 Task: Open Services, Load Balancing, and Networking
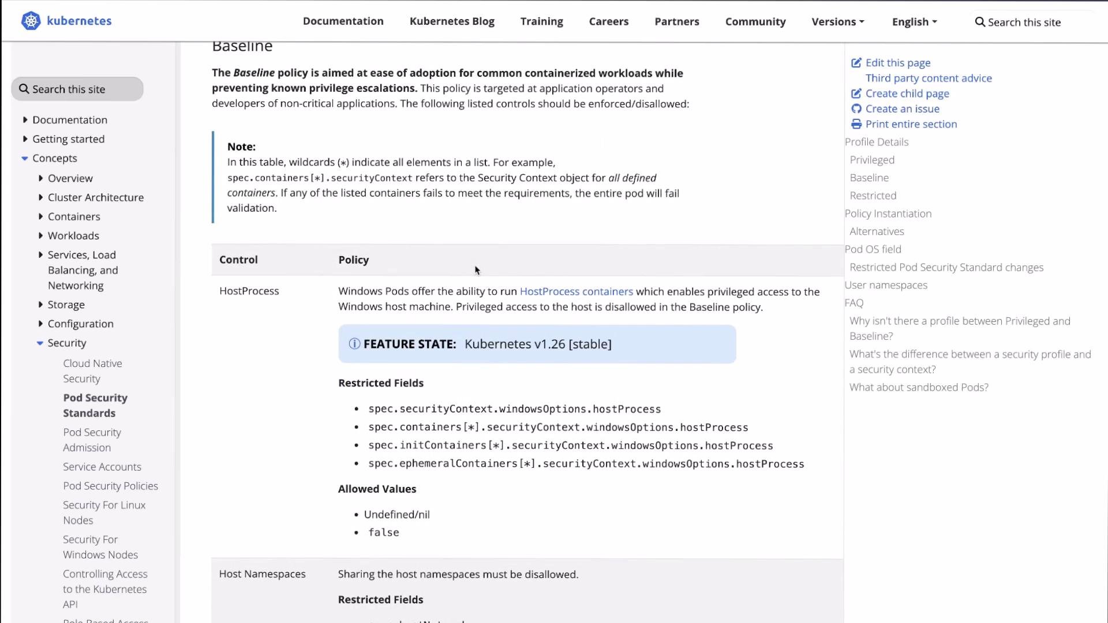point(83,270)
